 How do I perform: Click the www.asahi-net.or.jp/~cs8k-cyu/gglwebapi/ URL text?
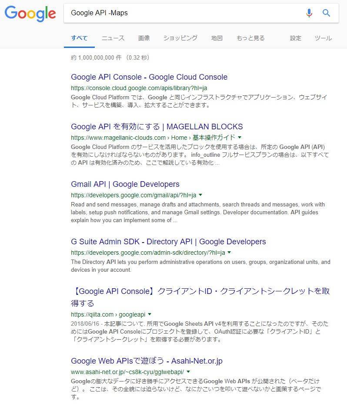click(x=127, y=372)
